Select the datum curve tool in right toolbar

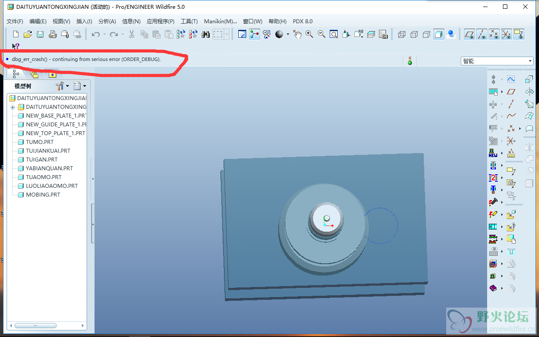click(x=511, y=116)
